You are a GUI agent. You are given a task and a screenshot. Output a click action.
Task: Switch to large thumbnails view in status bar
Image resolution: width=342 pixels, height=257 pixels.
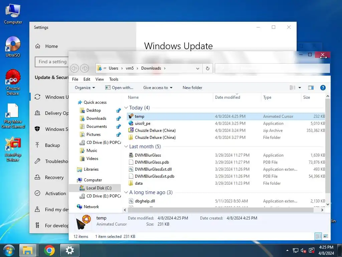tap(325, 236)
